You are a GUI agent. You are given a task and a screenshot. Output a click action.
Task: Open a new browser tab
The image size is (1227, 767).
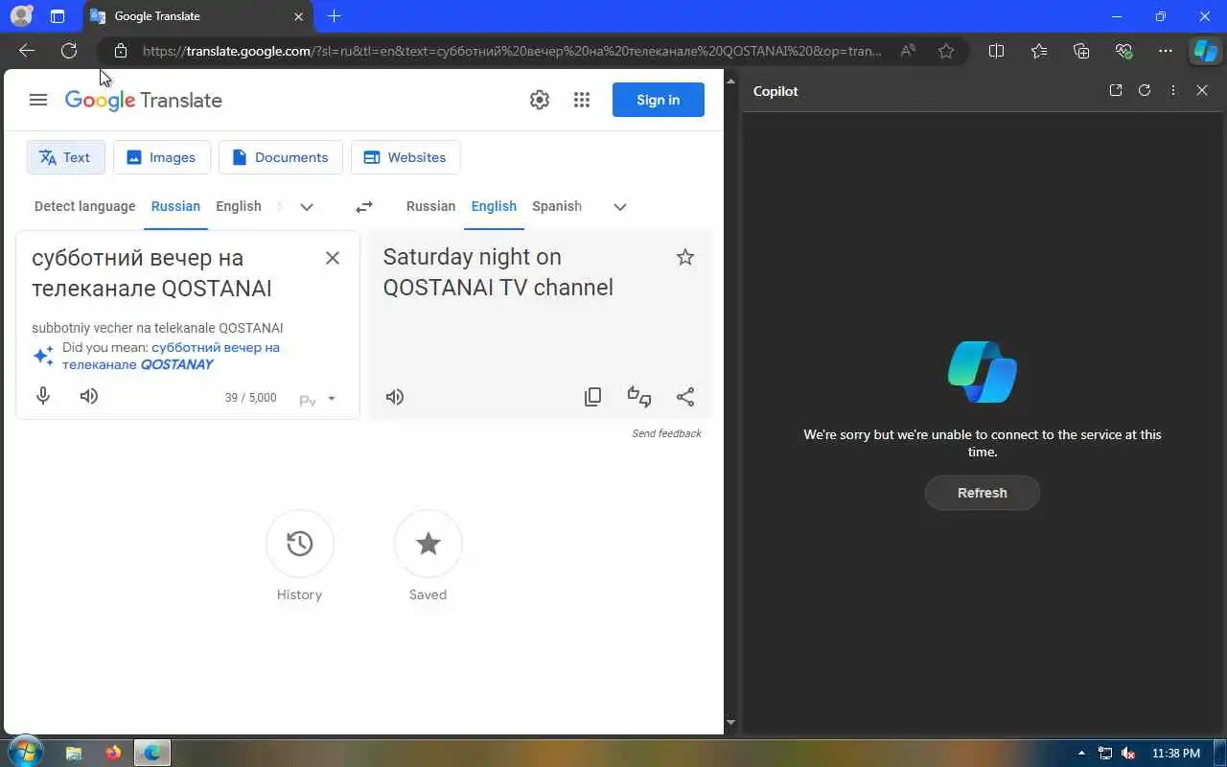(334, 16)
